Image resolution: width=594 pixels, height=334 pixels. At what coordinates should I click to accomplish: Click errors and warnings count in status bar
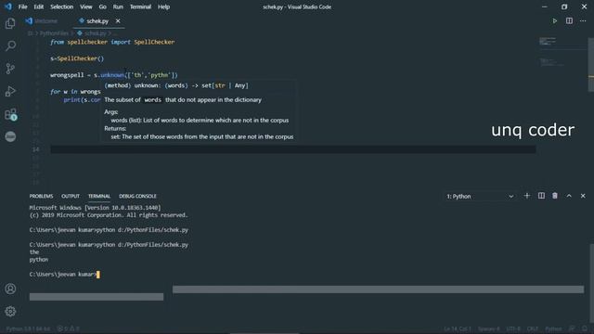tap(68, 328)
